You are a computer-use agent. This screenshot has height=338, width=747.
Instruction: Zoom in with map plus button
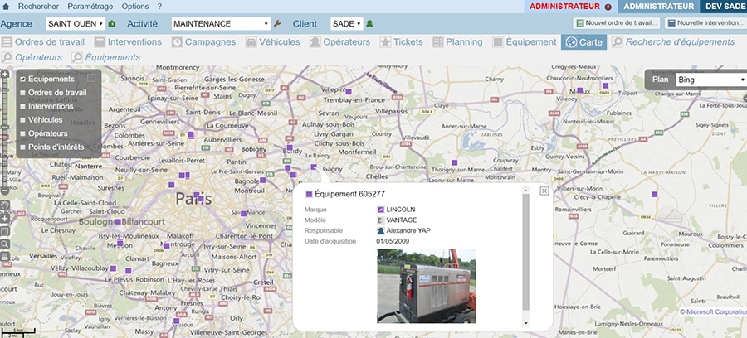[5, 74]
